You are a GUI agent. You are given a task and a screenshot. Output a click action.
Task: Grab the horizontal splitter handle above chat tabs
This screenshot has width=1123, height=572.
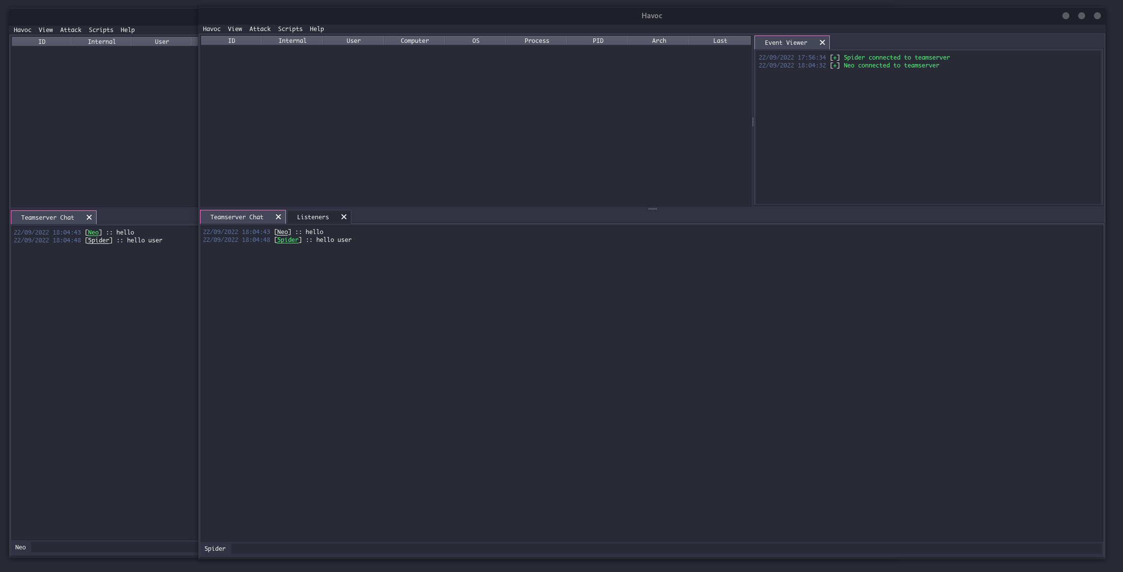coord(652,209)
